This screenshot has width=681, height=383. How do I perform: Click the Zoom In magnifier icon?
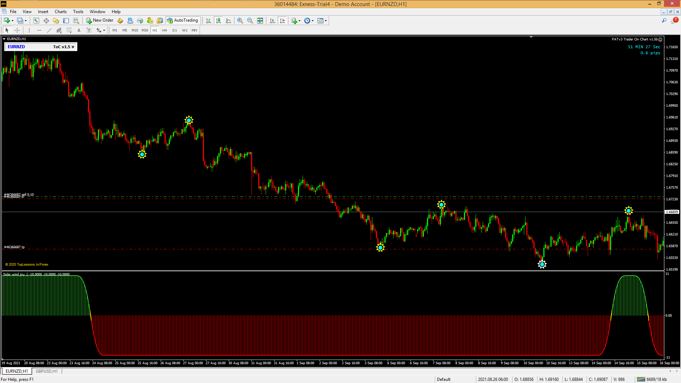[x=240, y=21]
